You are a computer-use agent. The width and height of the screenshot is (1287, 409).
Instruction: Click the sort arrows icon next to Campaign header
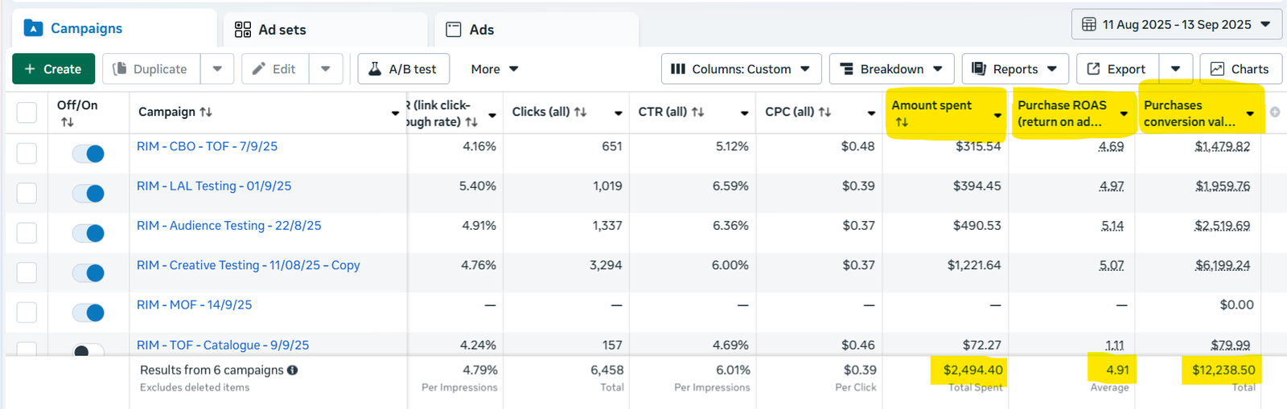pos(206,112)
